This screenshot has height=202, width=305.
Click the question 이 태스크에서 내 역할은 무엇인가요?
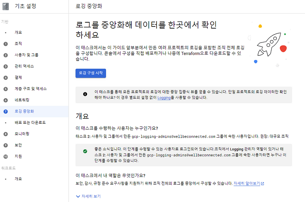coord(110,176)
